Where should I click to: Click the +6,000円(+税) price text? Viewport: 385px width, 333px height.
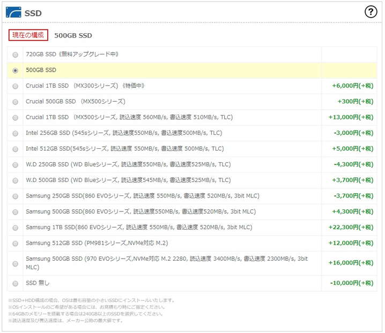[353, 86]
